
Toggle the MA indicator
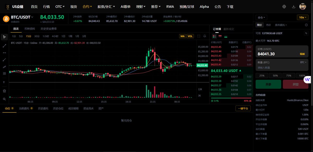click(183, 36)
